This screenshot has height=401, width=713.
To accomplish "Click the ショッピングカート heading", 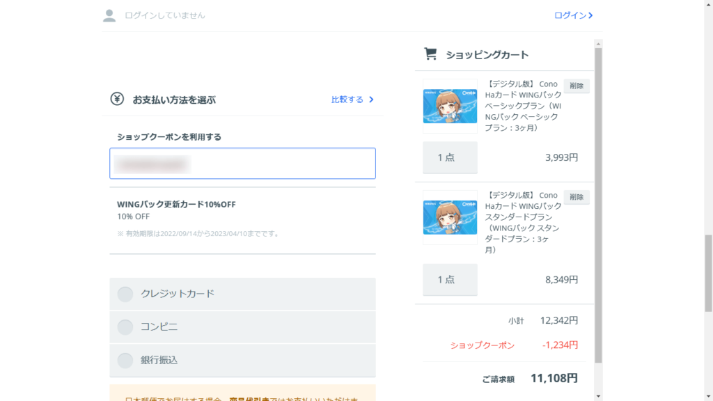I will click(x=487, y=55).
